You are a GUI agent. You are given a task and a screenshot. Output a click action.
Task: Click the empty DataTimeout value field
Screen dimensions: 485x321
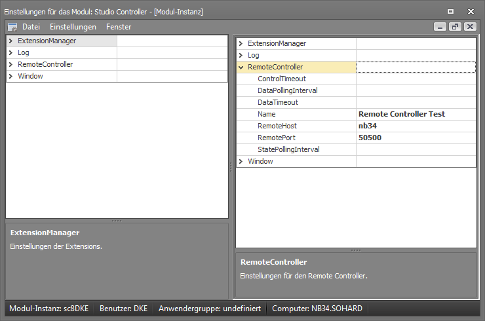pyautogui.click(x=416, y=102)
